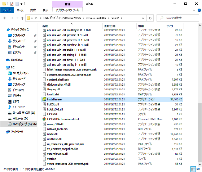Click the DVD Drive (E:) disc icon
This screenshot has height=172, width=202.
pos(10,124)
